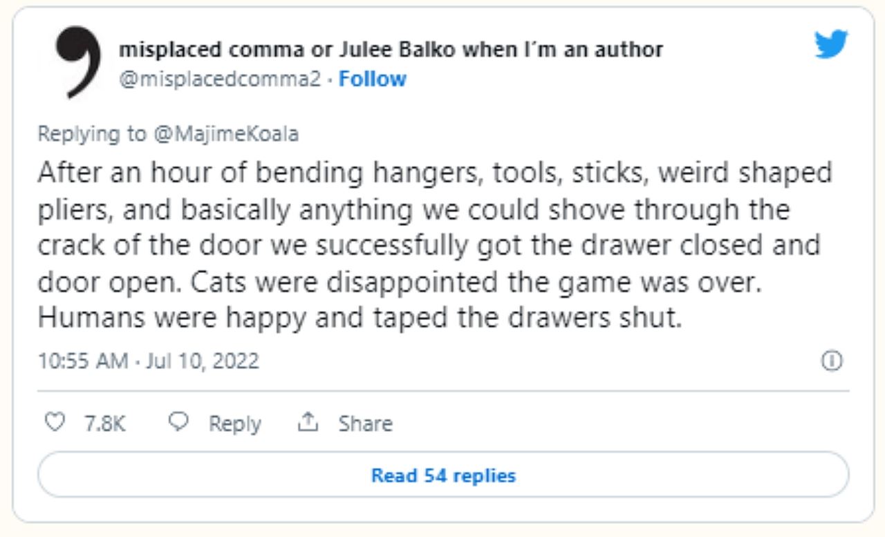Open the 10:55 AM timestamp link
Image resolution: width=885 pixels, height=537 pixels.
click(82, 361)
